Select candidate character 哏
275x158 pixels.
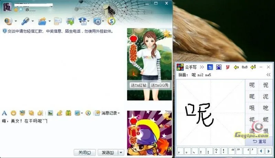(252, 108)
